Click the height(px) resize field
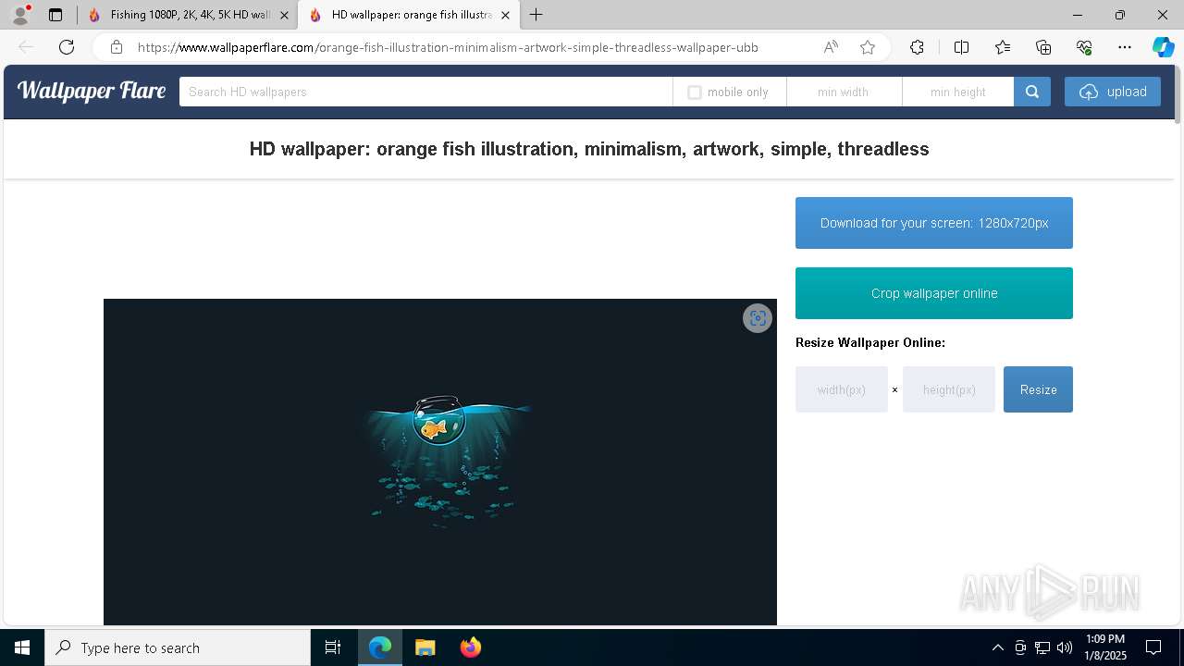The height and width of the screenshot is (666, 1184). [x=949, y=389]
